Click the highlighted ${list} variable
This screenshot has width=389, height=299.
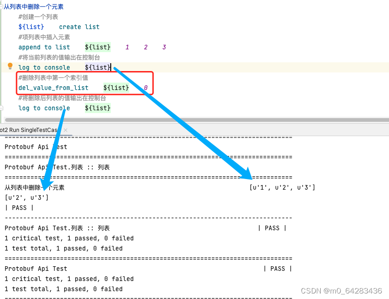97,66
